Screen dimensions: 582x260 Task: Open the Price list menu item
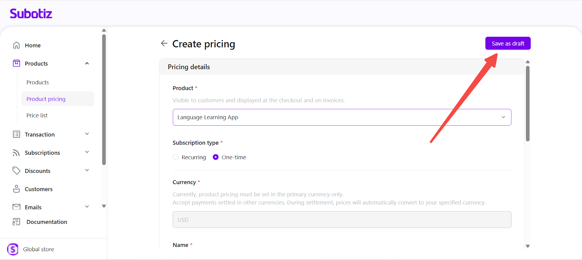(37, 115)
